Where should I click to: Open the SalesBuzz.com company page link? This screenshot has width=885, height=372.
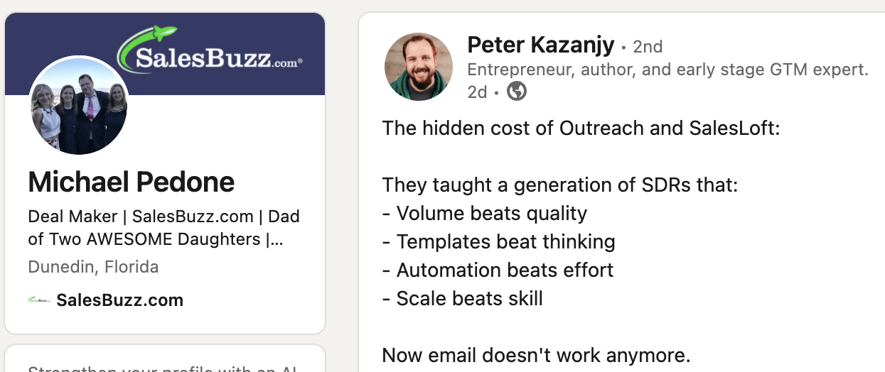[x=119, y=300]
